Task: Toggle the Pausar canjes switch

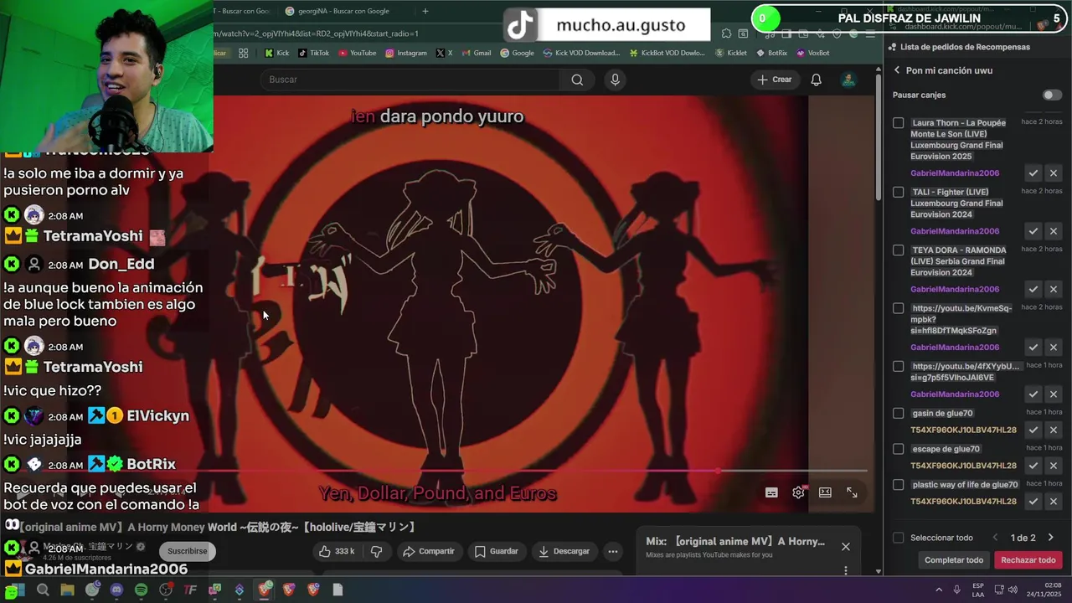Action: click(1052, 95)
